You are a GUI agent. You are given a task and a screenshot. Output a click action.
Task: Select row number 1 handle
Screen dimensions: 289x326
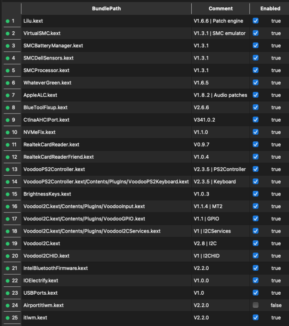12,21
